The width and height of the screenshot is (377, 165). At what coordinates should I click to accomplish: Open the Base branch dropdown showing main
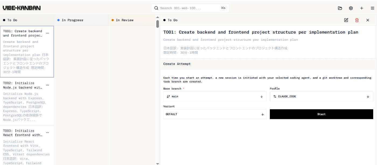[x=215, y=96]
